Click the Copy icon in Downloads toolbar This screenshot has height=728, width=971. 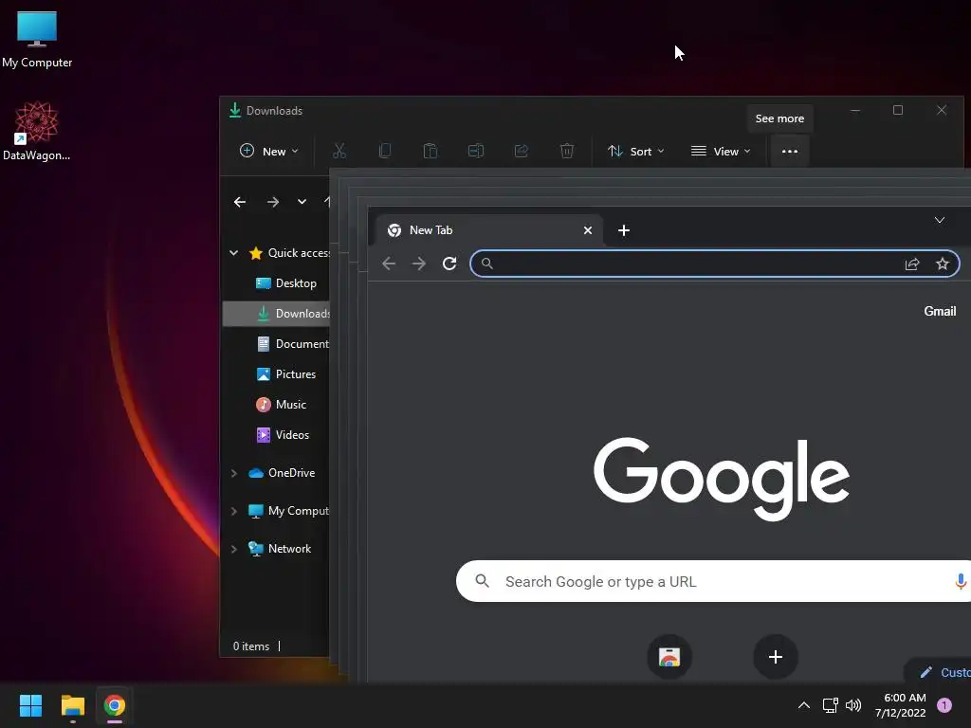pos(385,151)
